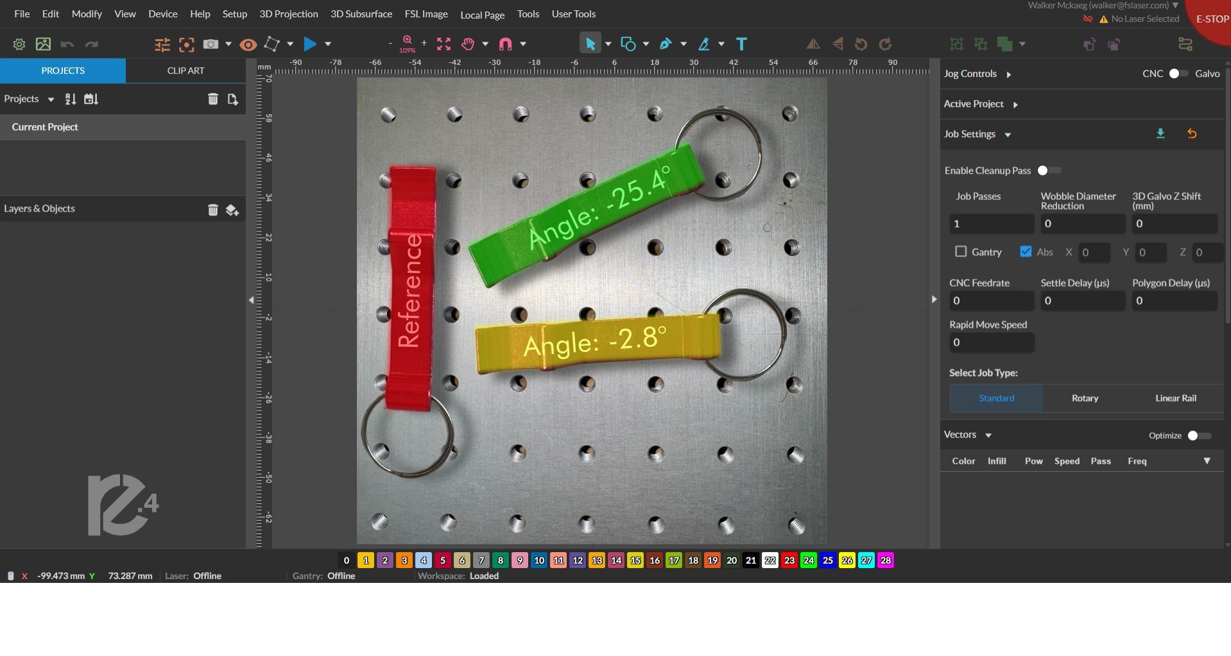This screenshot has width=1231, height=656.
Task: Select the Pan hand tool
Action: point(469,44)
